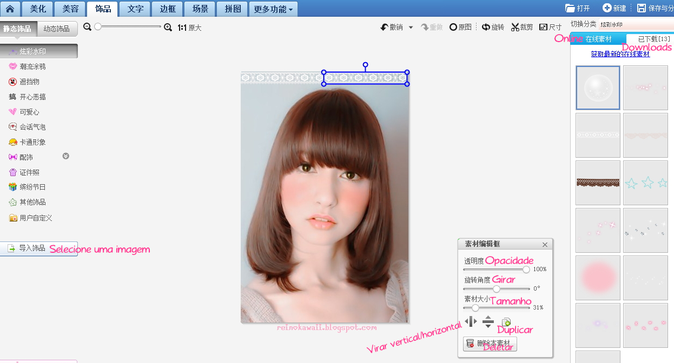Screen dimensions: 674x363
Task: Click the 撤销 undo button
Action: (392, 27)
